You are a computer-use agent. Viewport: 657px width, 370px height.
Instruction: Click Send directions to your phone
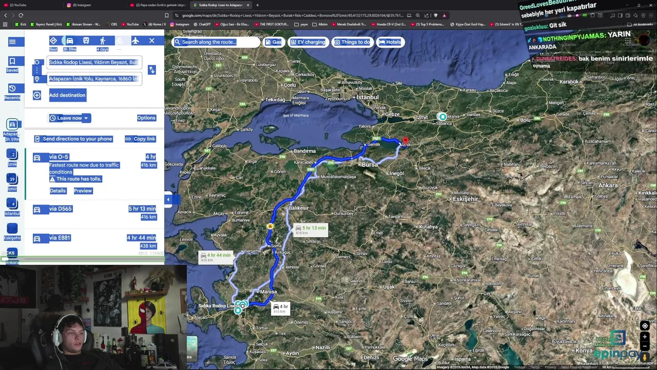tap(73, 139)
